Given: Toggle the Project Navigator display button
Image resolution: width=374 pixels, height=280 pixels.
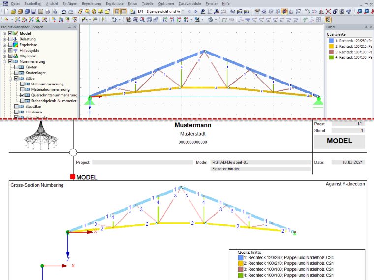Looking at the screenshot, I should pos(117,11).
